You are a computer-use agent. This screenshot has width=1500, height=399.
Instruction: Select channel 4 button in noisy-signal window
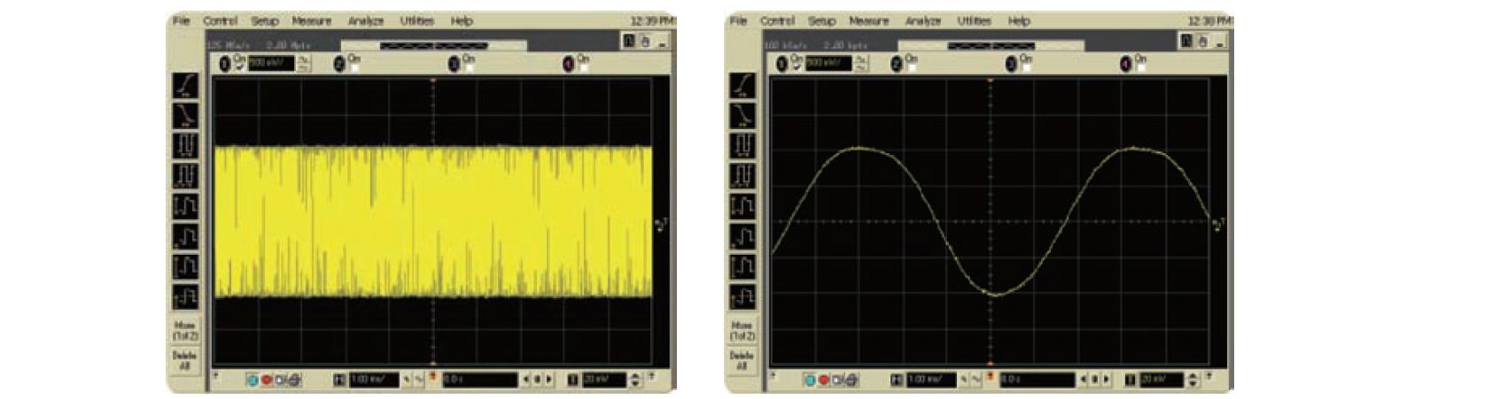(569, 64)
